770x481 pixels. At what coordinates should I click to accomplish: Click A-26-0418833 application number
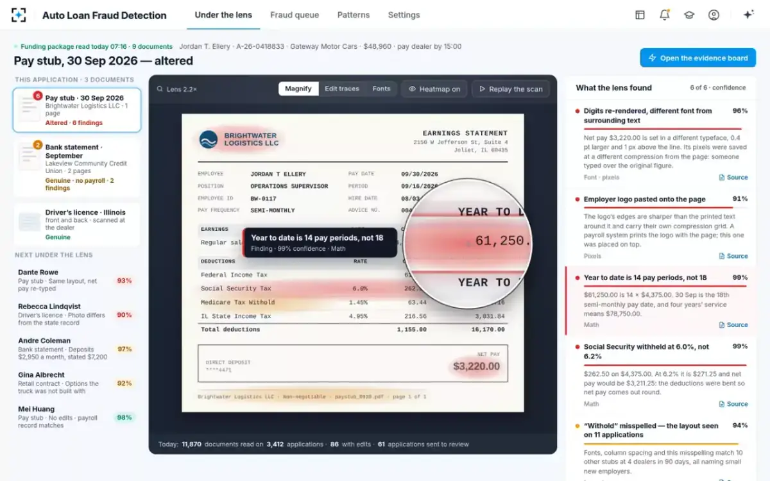[x=261, y=46]
